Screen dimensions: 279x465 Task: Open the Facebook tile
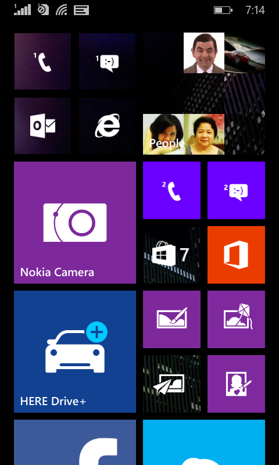click(x=75, y=442)
